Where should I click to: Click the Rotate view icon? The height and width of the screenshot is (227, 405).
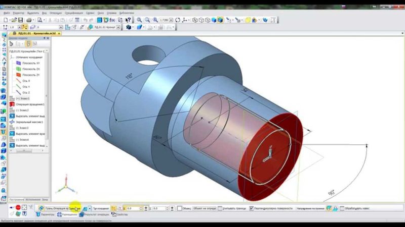click(x=178, y=20)
